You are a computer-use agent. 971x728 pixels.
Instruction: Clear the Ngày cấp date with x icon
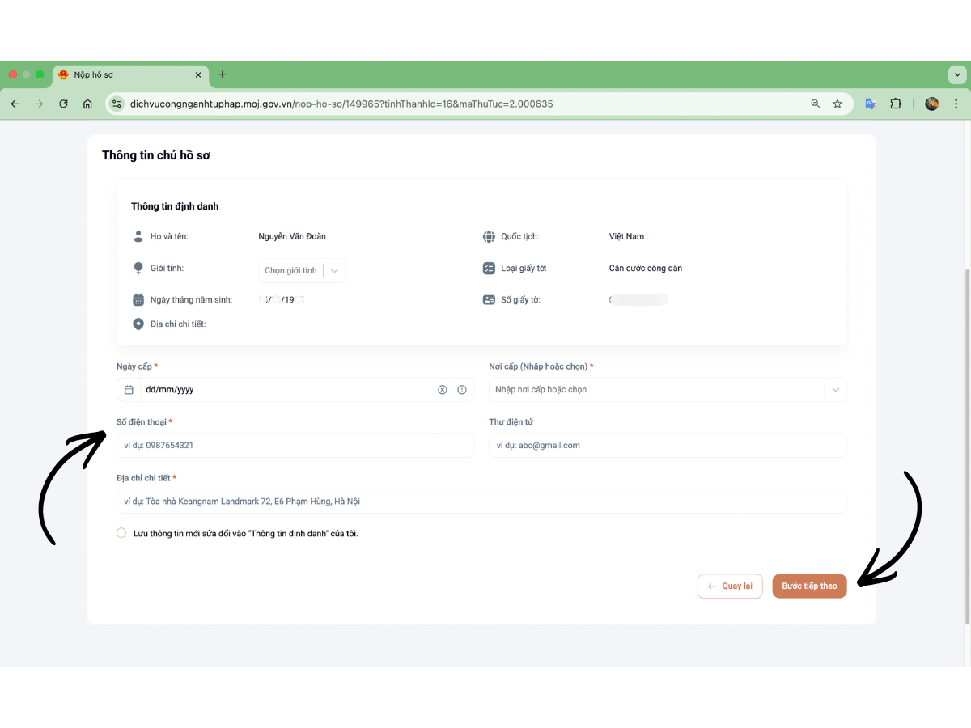pos(443,390)
